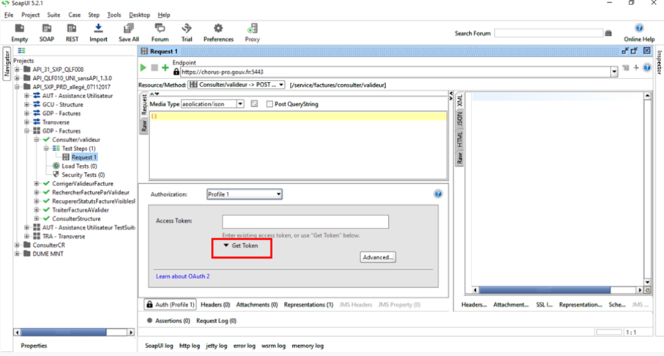
Task: Switch to Representations (1) tab
Action: (308, 305)
